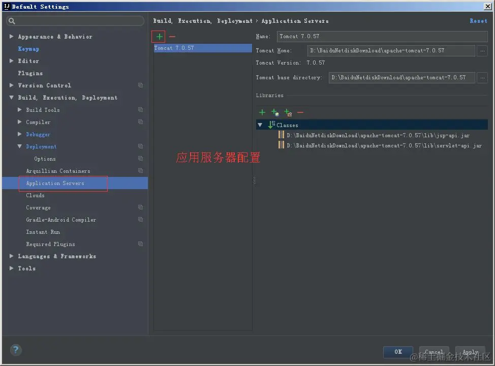The image size is (495, 366).
Task: Click the Cancel button
Action: (434, 352)
